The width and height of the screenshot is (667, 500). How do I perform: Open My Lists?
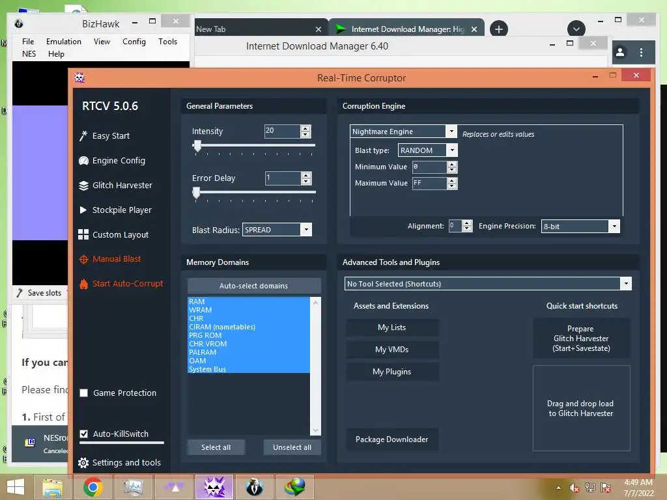(x=391, y=327)
